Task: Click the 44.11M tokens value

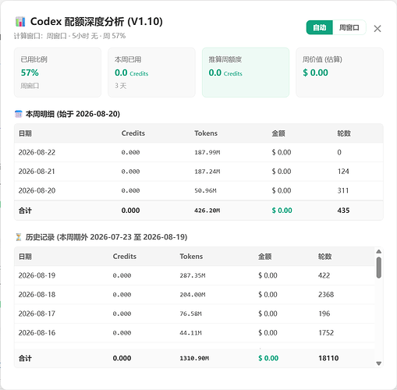Action: click(x=190, y=333)
